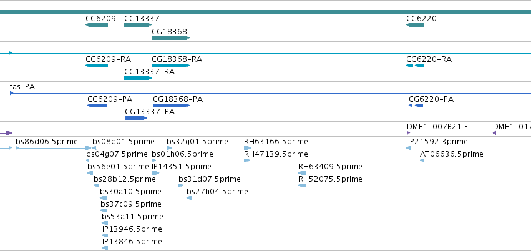Image resolution: width=531 pixels, height=251 pixels.
Task: Click the bs53a11.5prime EST arrow
Action: click(105, 224)
